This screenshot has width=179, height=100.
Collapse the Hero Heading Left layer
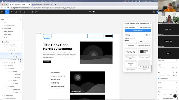point(2,63)
